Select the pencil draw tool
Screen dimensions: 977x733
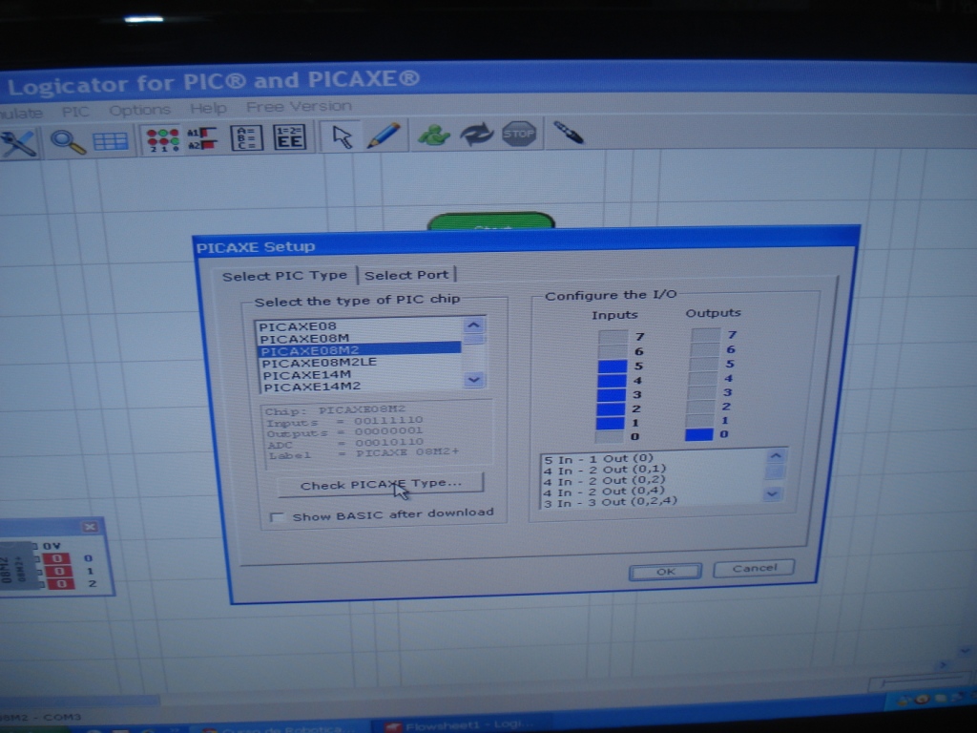click(x=384, y=136)
